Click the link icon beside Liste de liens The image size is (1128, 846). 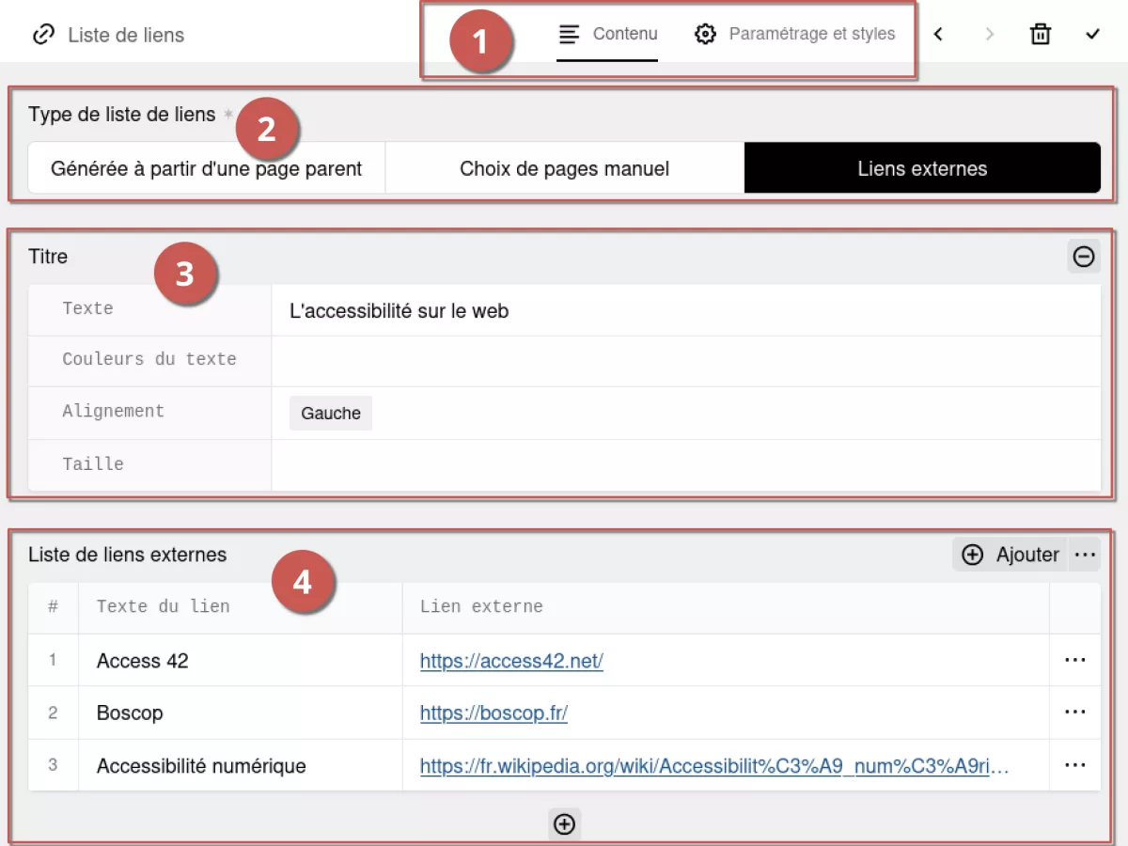coord(43,35)
